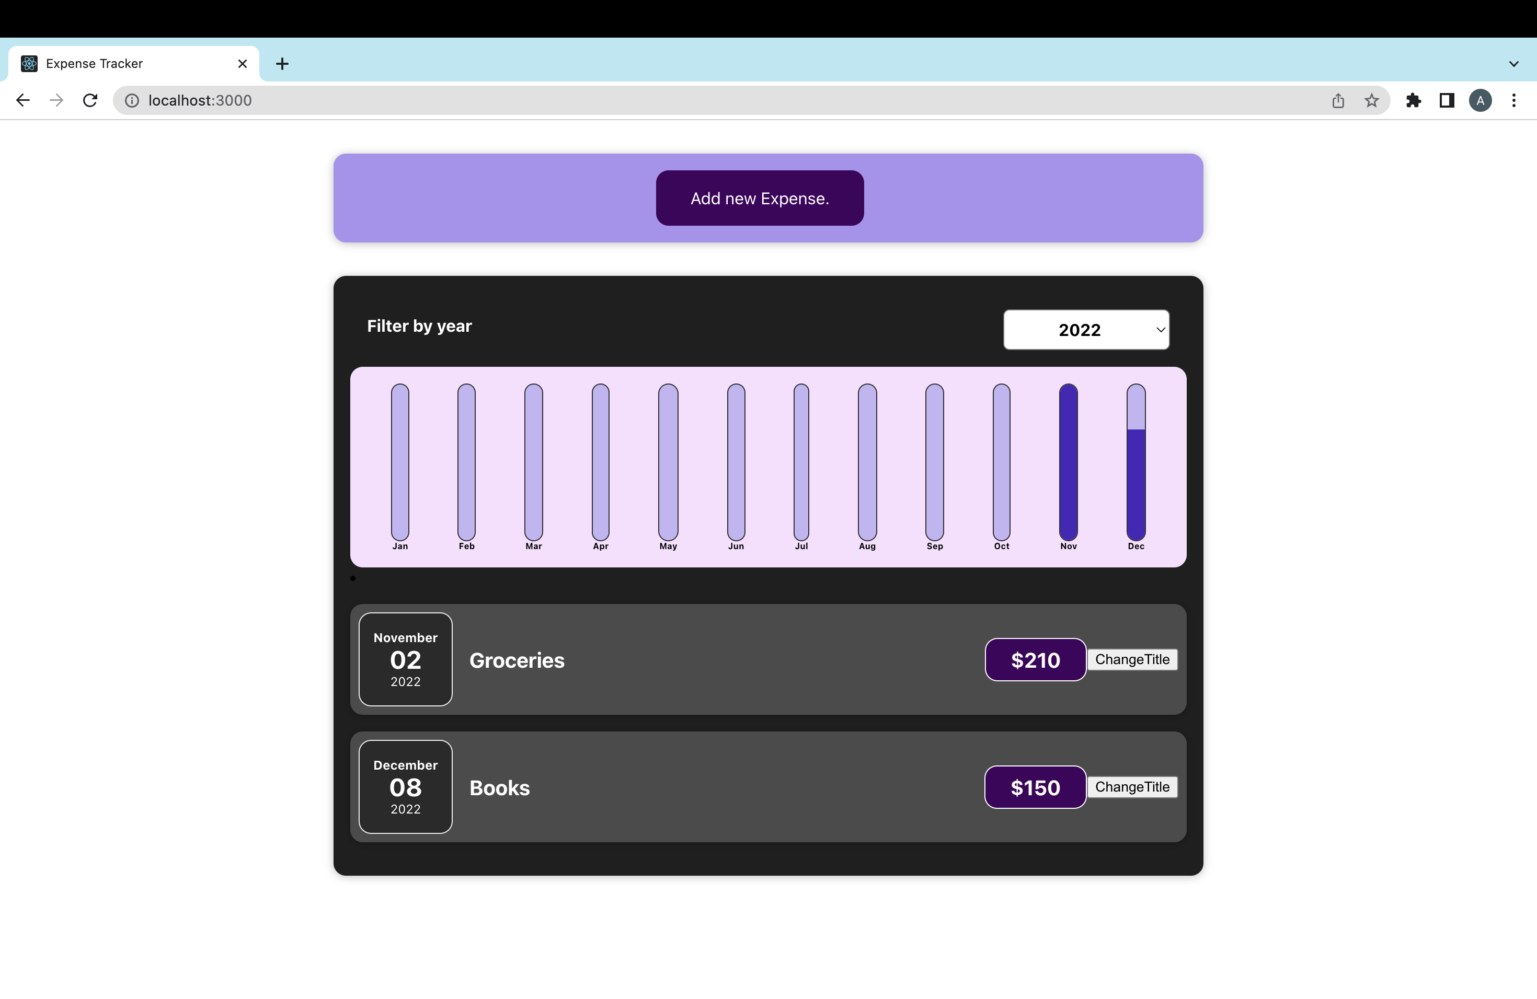The image size is (1537, 999).
Task: Click the Filter by year label
Action: point(419,326)
